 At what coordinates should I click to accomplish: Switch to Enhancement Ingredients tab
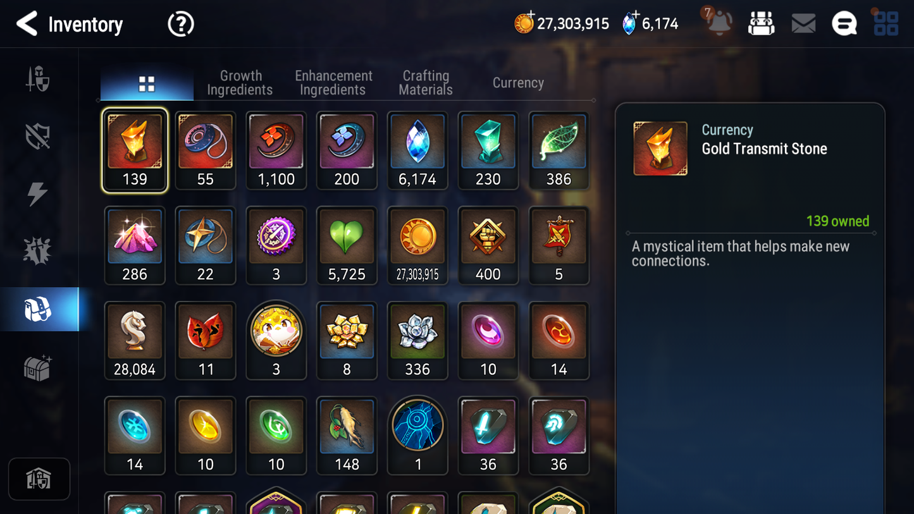click(333, 83)
